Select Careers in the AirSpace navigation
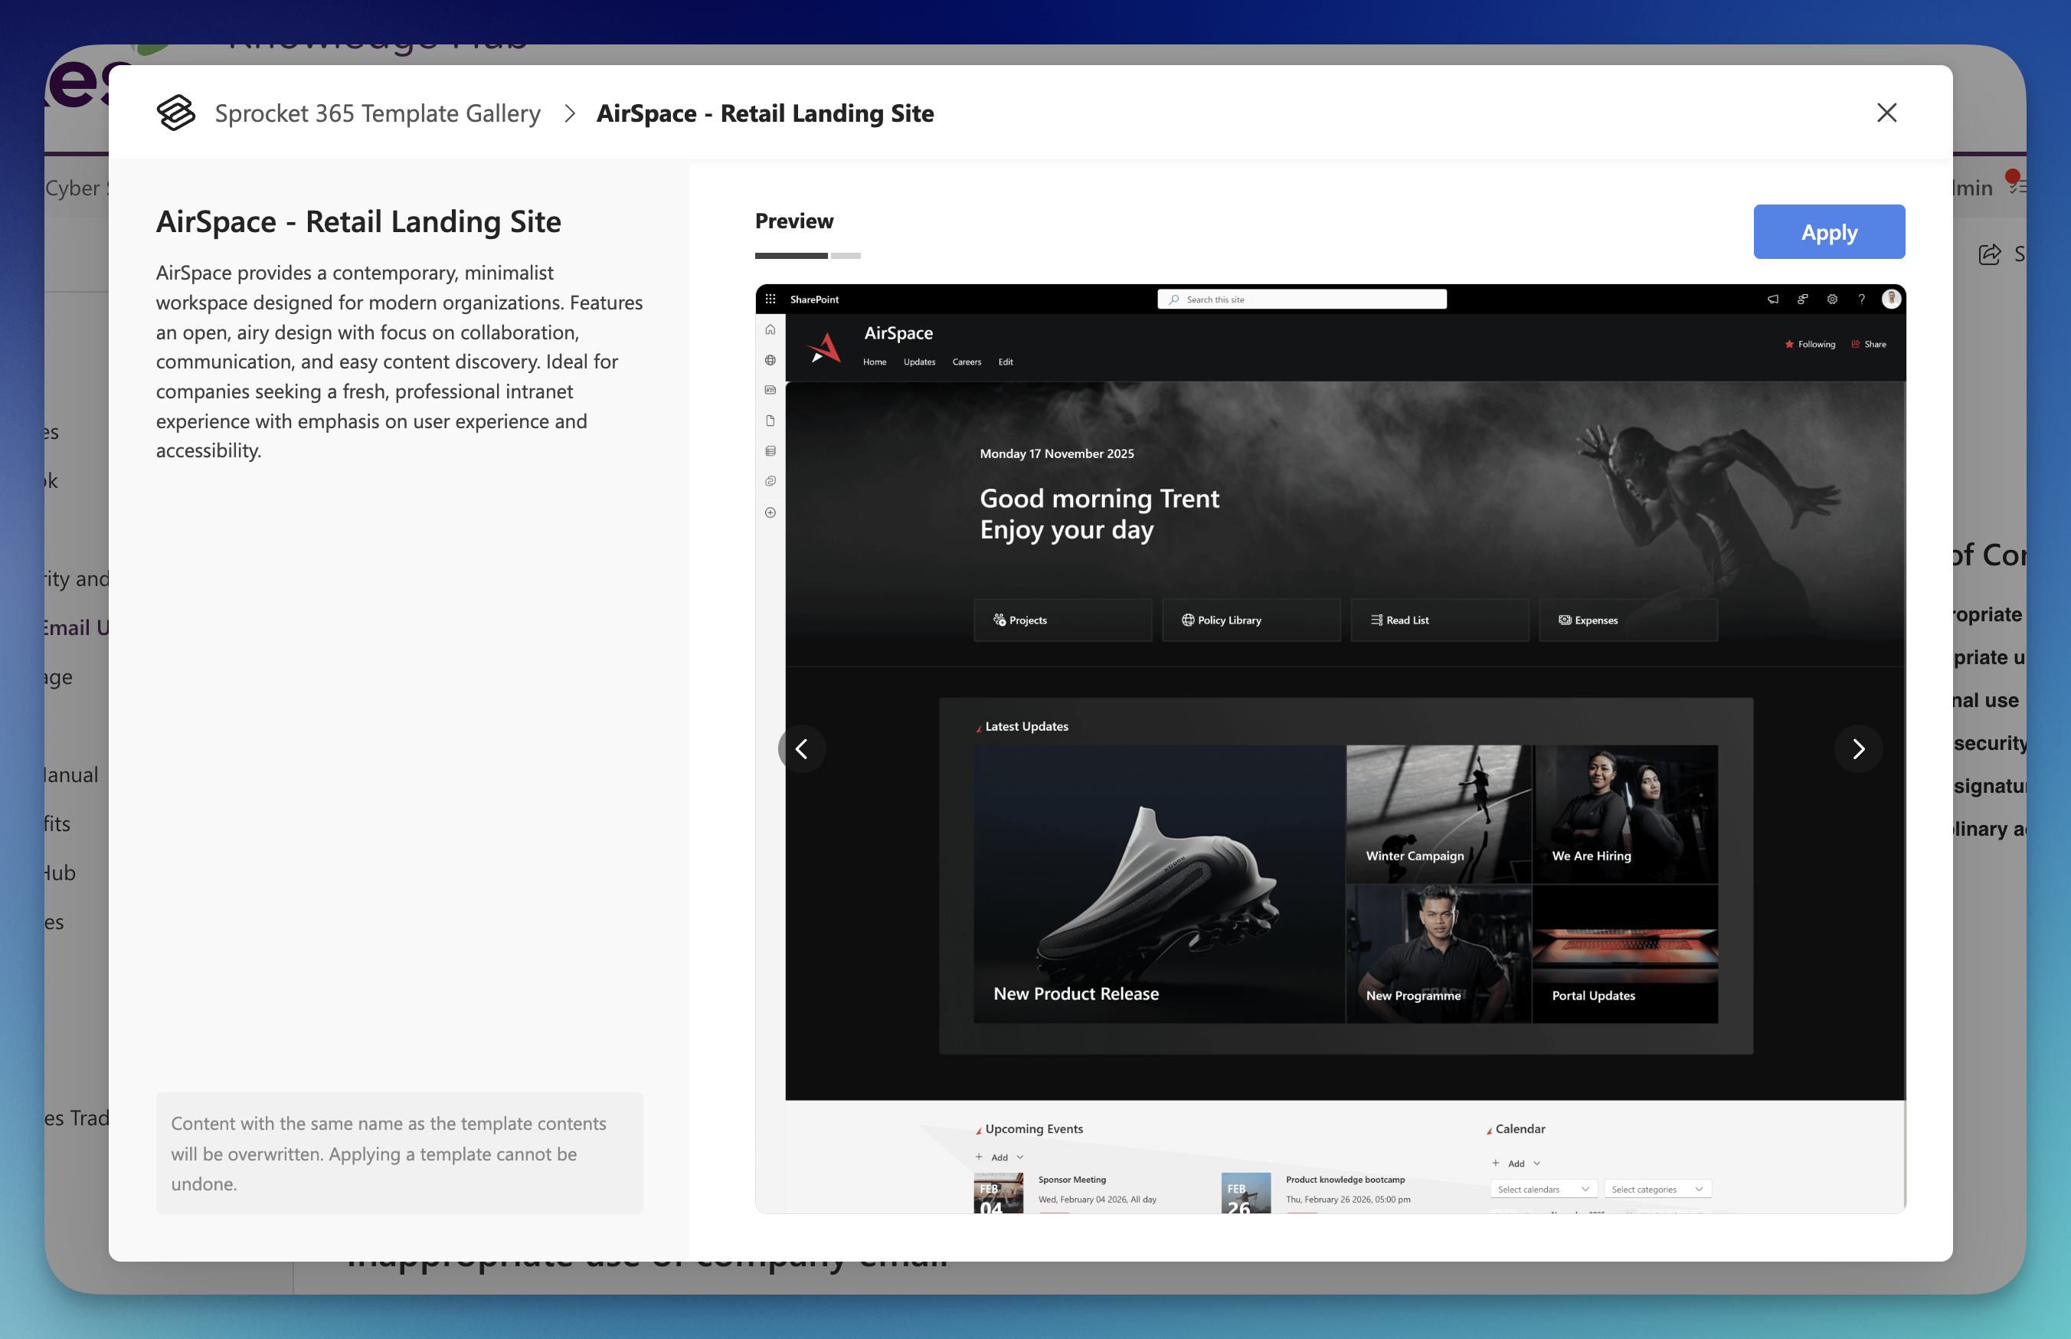The height and width of the screenshot is (1339, 2071). tap(967, 362)
